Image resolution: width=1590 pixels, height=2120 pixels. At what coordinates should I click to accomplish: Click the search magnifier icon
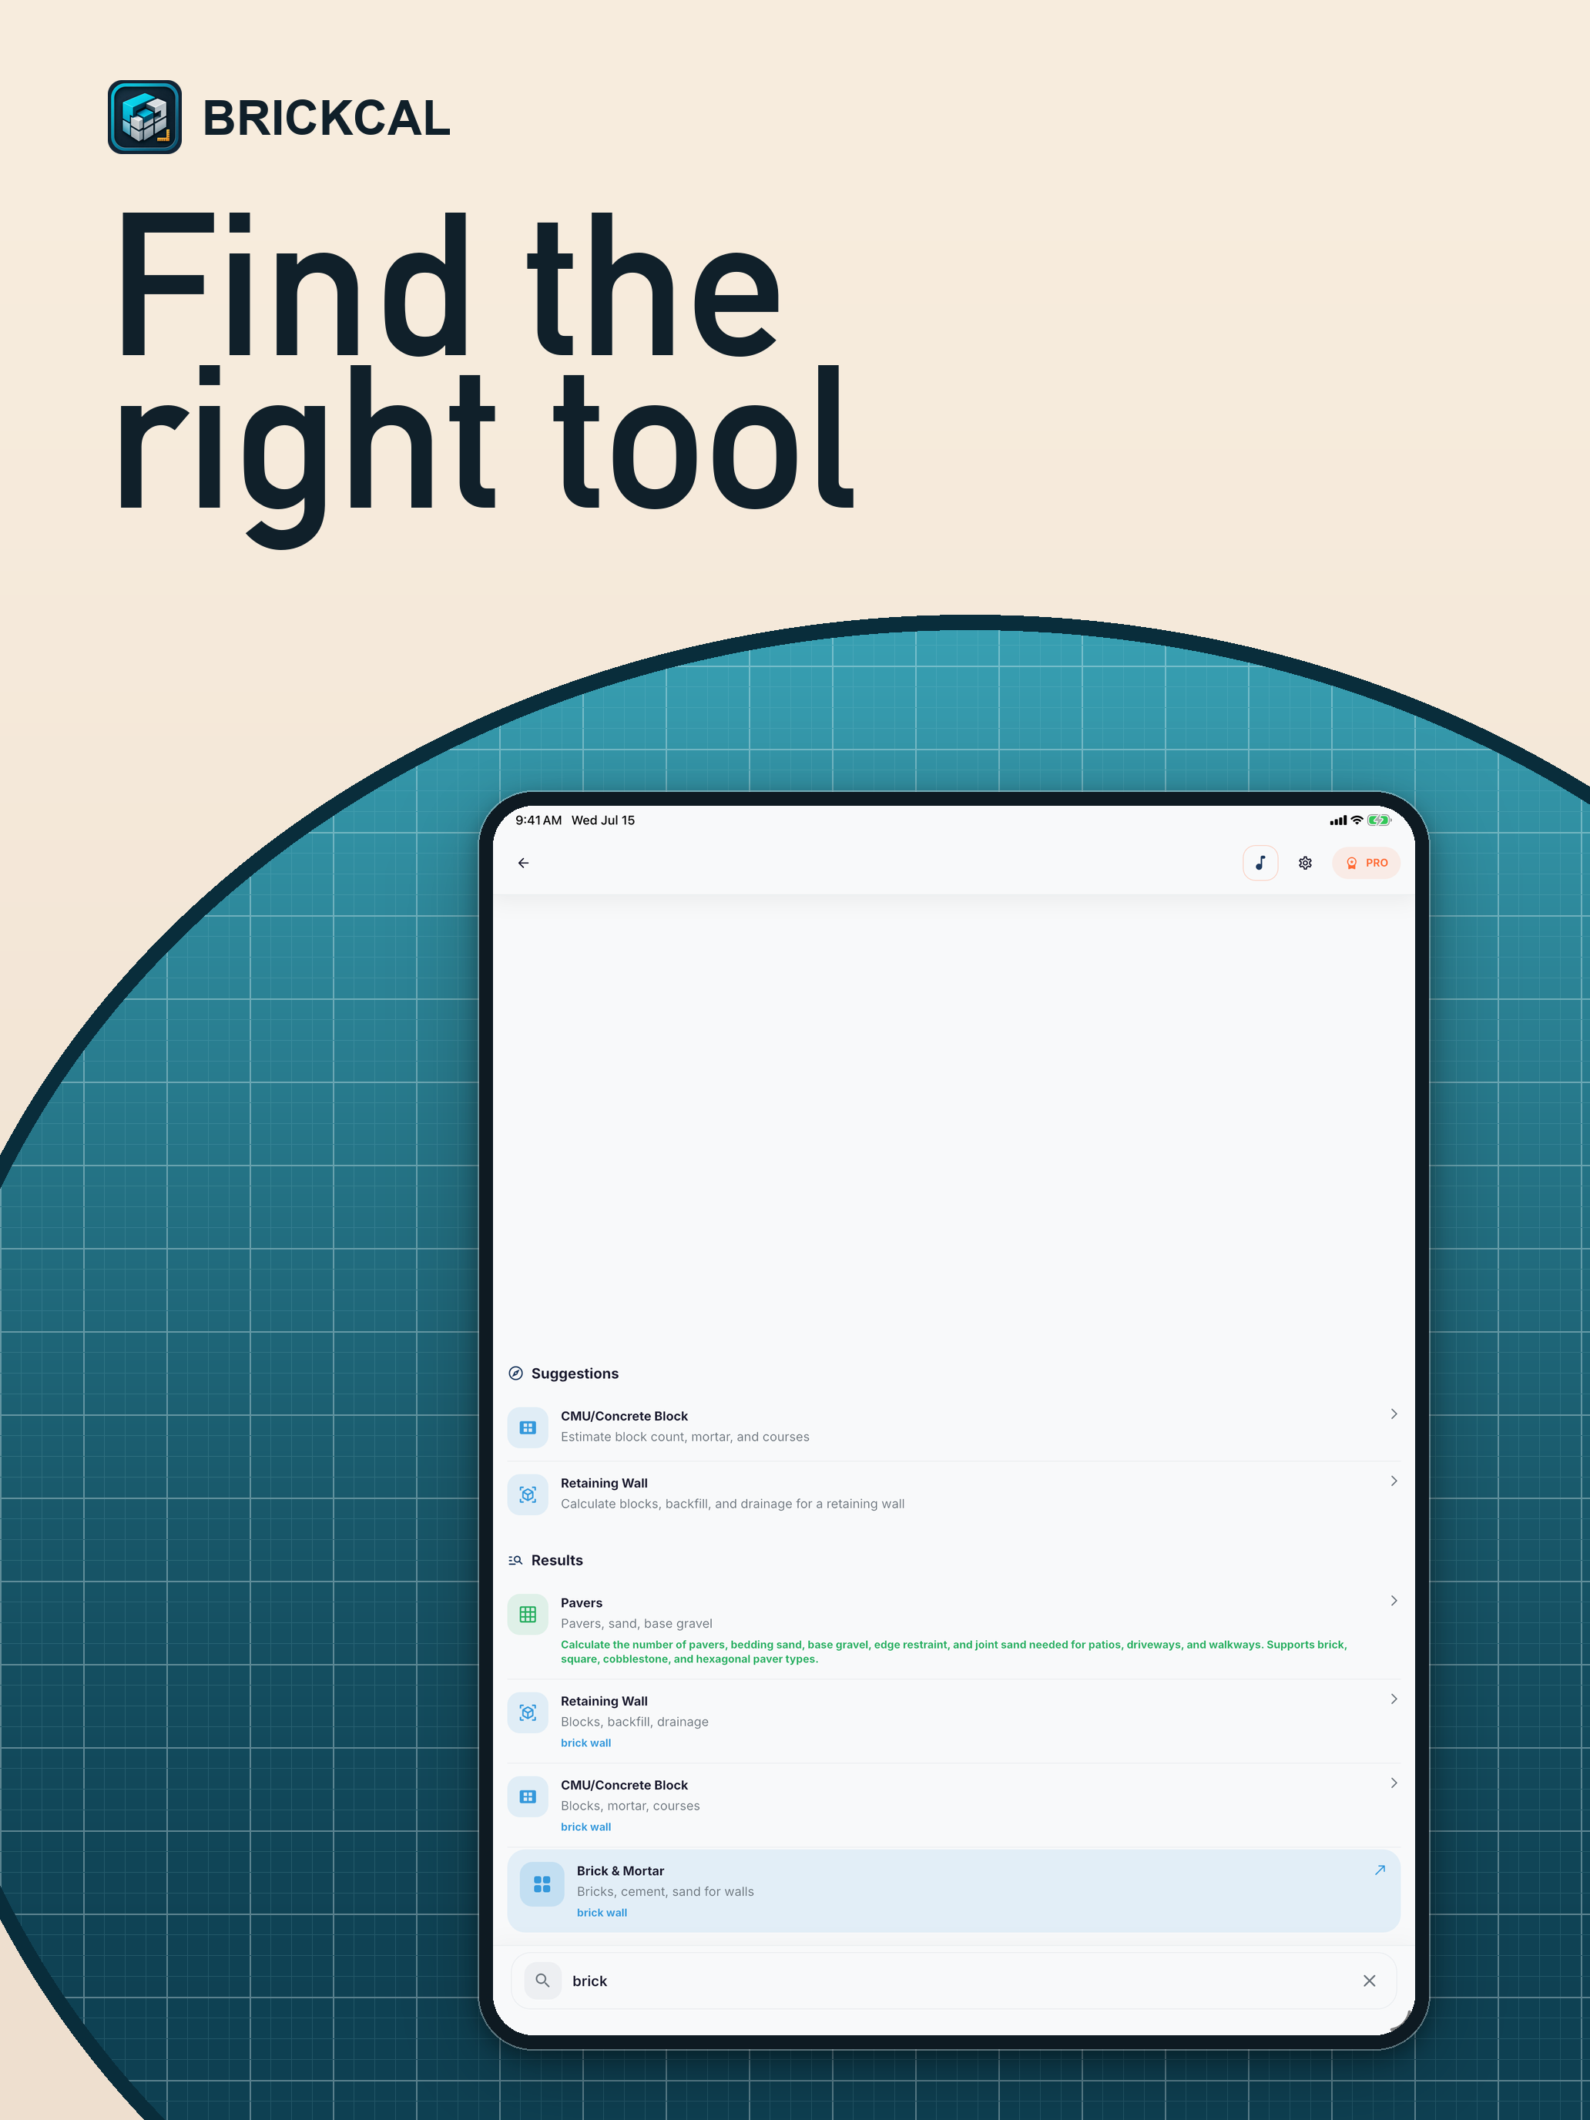point(542,1980)
